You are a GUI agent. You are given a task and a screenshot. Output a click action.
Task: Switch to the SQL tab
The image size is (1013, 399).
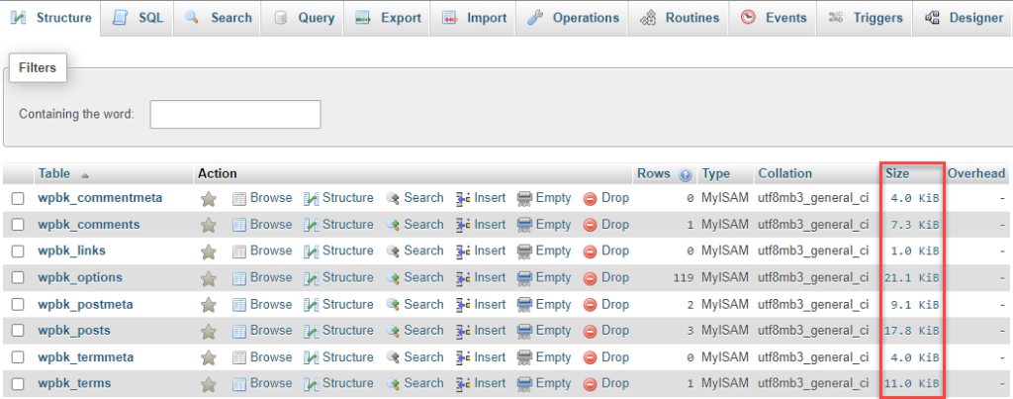[138, 18]
